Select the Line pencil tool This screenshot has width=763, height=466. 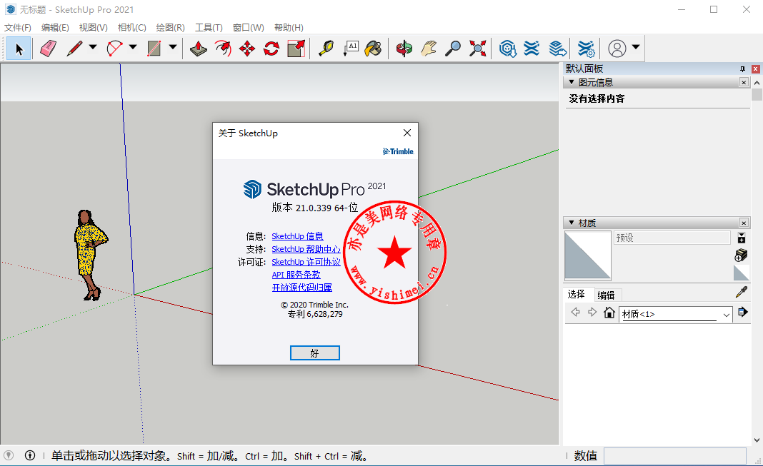(x=74, y=49)
